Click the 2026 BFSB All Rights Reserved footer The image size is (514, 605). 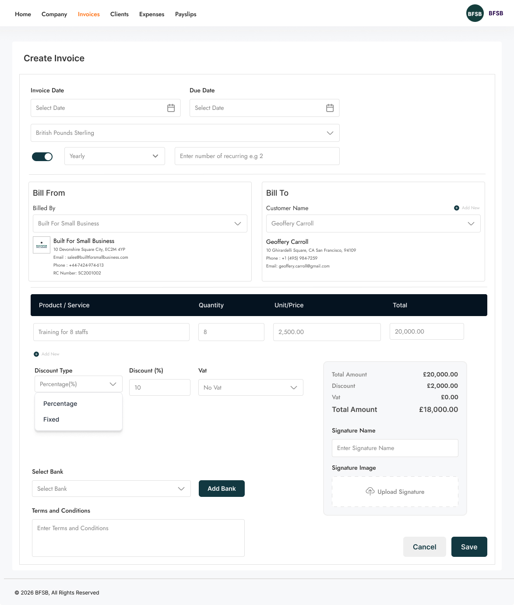(x=57, y=593)
